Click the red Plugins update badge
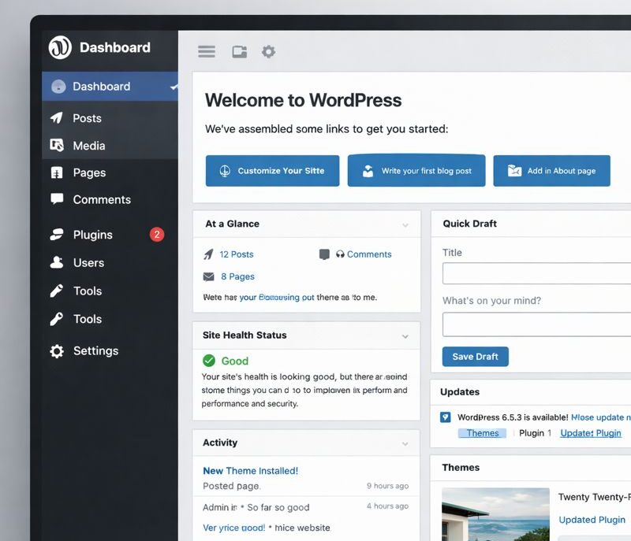The image size is (631, 541). (157, 235)
